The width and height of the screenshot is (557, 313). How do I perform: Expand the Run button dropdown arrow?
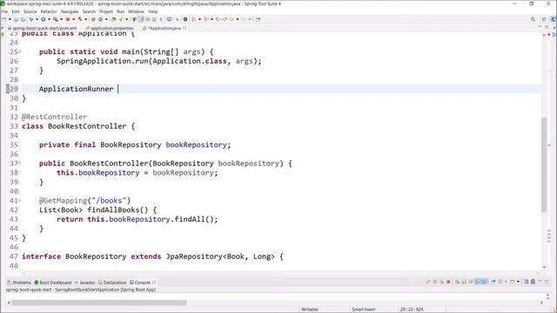click(x=49, y=19)
